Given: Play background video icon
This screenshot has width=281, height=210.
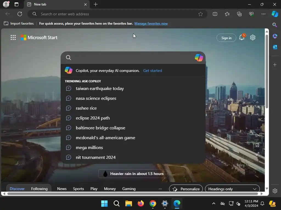Looking at the screenshot, I should point(257,135).
